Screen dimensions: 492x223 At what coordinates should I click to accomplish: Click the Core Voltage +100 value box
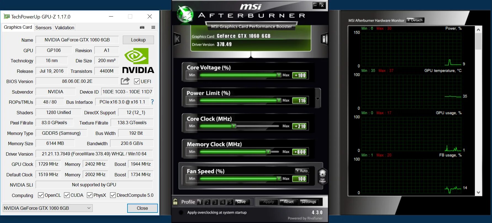[x=299, y=75]
